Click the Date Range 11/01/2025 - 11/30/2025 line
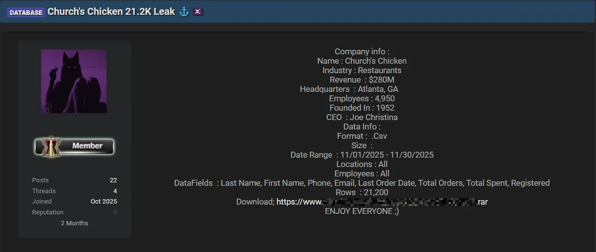The width and height of the screenshot is (596, 252). click(x=362, y=155)
